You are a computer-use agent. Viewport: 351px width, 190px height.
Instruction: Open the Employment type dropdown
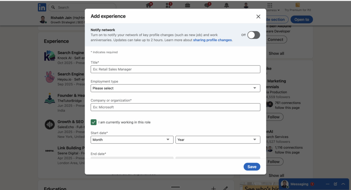click(175, 88)
